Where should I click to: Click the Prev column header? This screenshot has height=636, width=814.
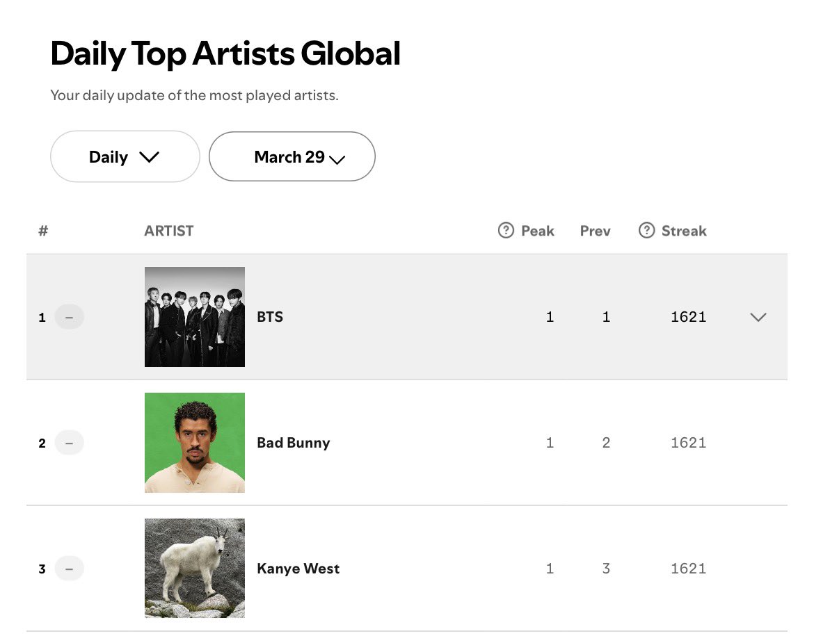[595, 231]
